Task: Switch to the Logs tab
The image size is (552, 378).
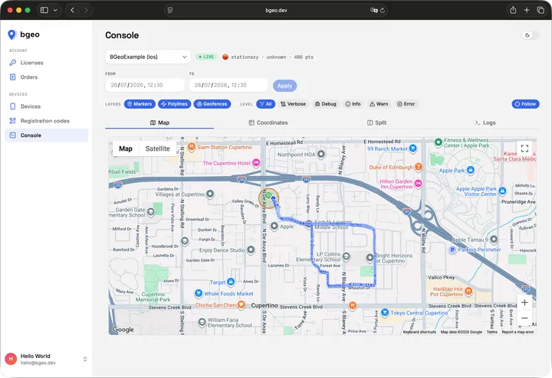Action: click(x=485, y=122)
